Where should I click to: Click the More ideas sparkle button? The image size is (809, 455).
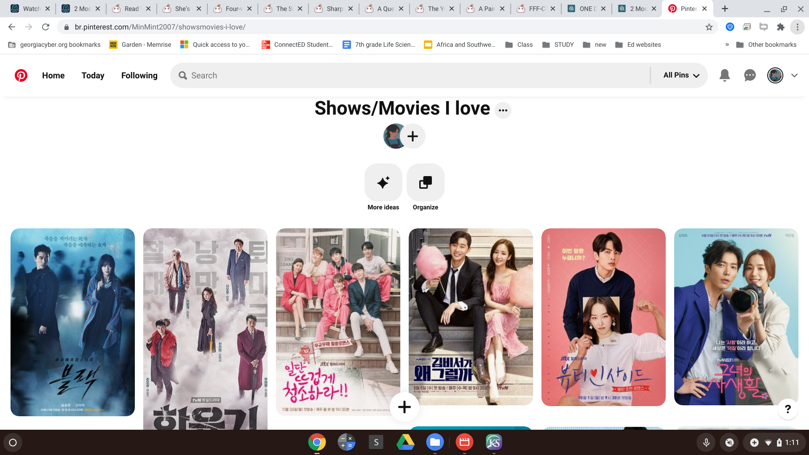click(383, 182)
